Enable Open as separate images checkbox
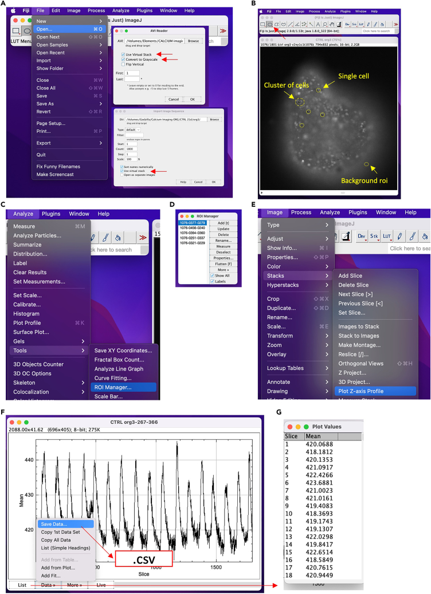 click(x=122, y=175)
